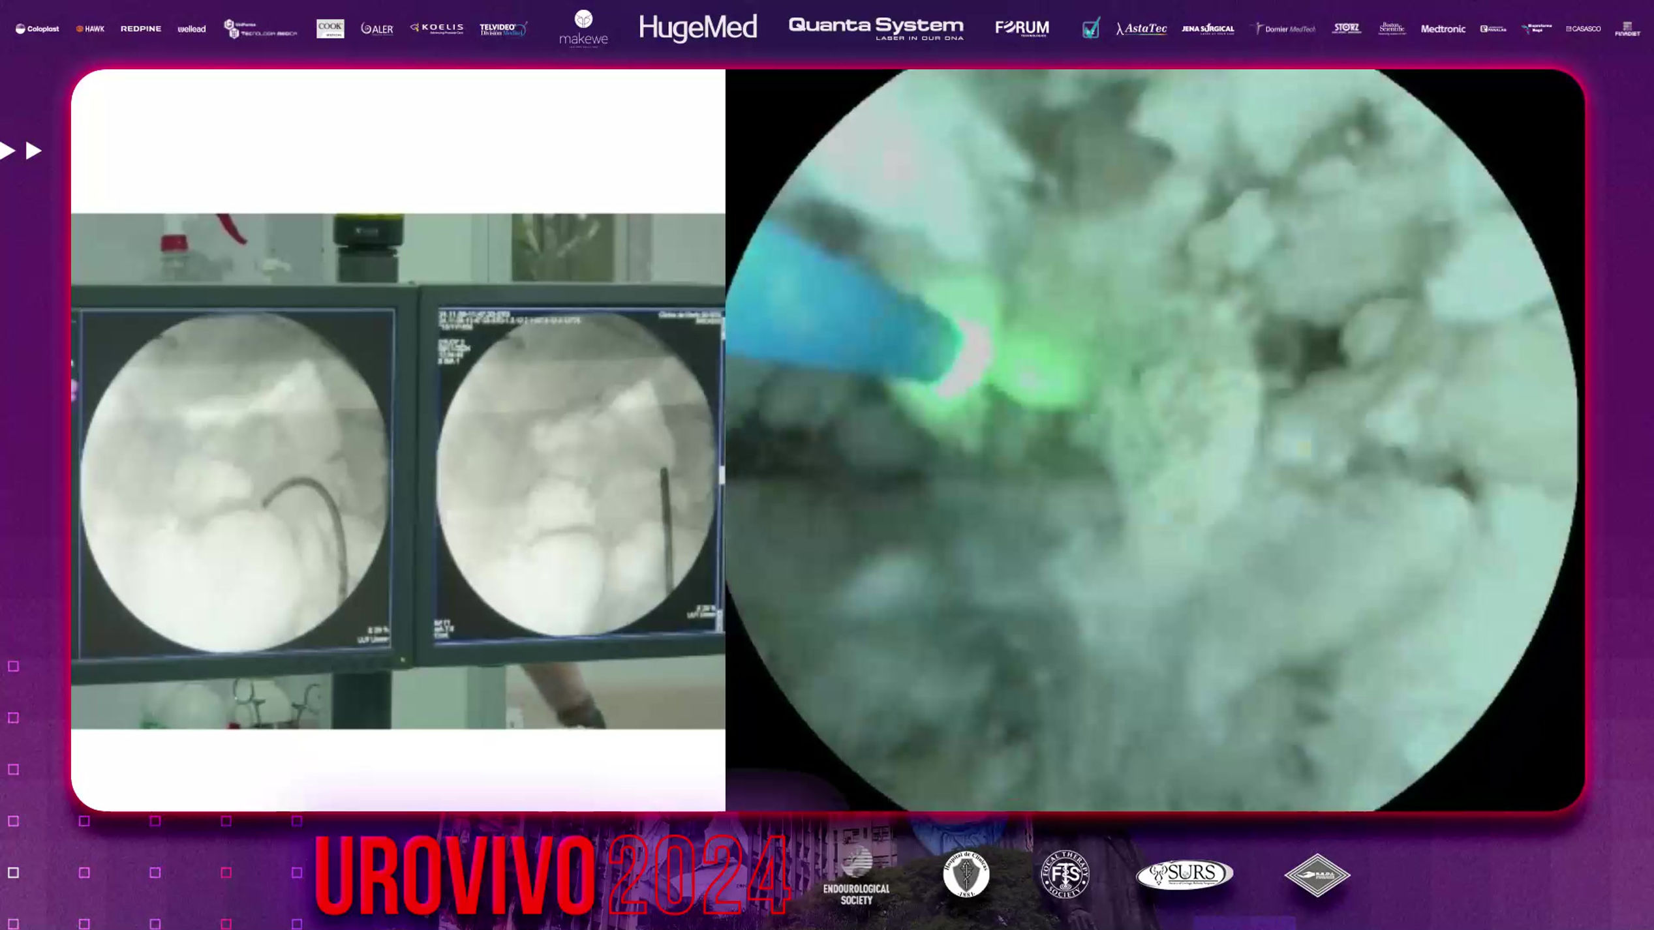Click the UROVIVO 2024 title
The width and height of the screenshot is (1654, 930).
coord(553,875)
